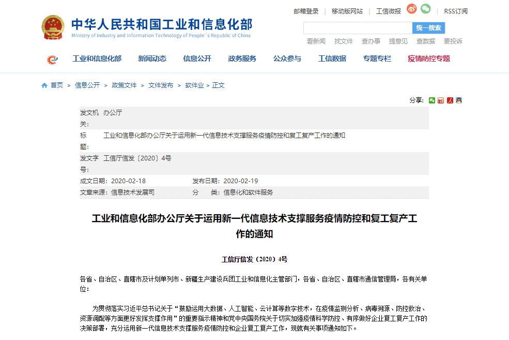This screenshot has height=340, width=509.
Task: Click 发布日期 value 2020-02-19
Action: coord(240,181)
